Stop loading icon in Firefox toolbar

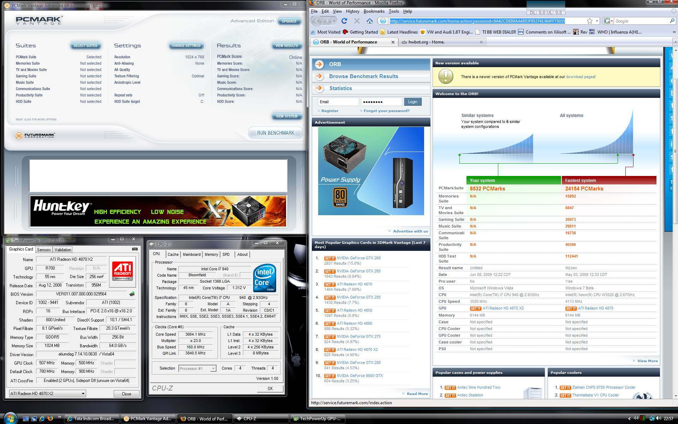click(x=357, y=21)
